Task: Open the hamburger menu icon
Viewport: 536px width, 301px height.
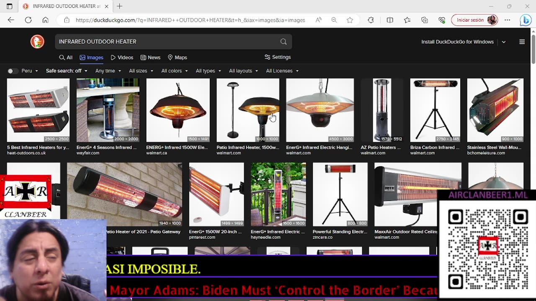Action: point(522,42)
